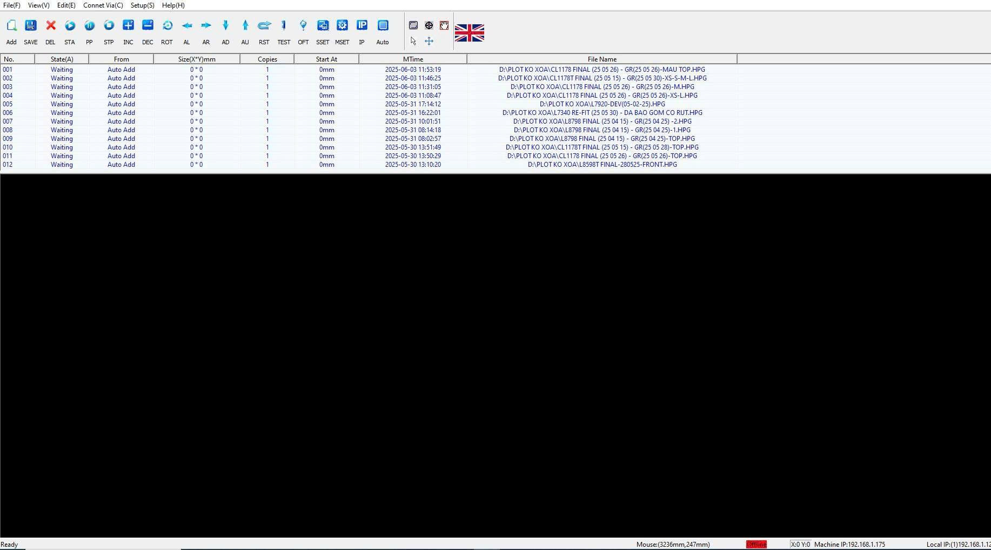Select the hand pan tool
Image resolution: width=991 pixels, height=550 pixels.
pos(444,25)
